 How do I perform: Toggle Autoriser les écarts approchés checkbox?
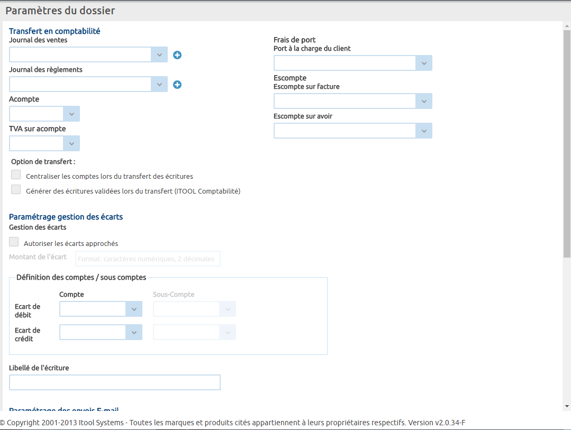click(x=14, y=242)
